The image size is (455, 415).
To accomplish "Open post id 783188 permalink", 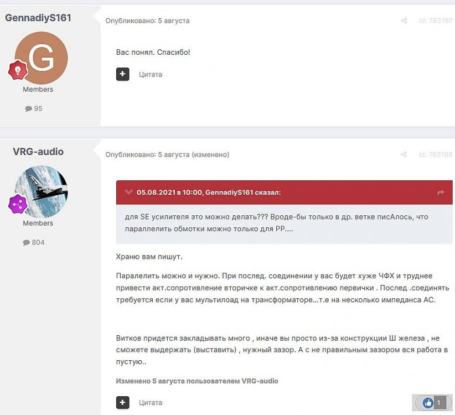I will [x=436, y=154].
